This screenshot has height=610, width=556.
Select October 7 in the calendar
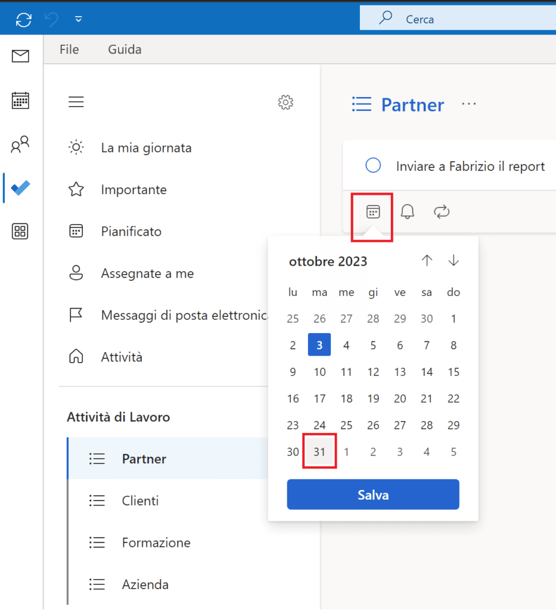427,345
